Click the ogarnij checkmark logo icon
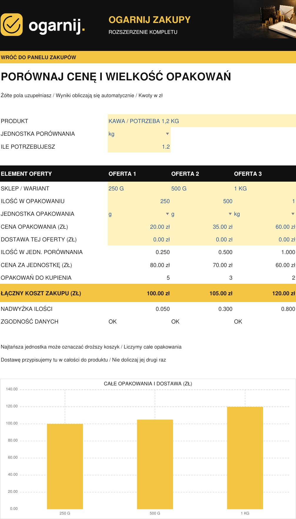 tap(11, 25)
